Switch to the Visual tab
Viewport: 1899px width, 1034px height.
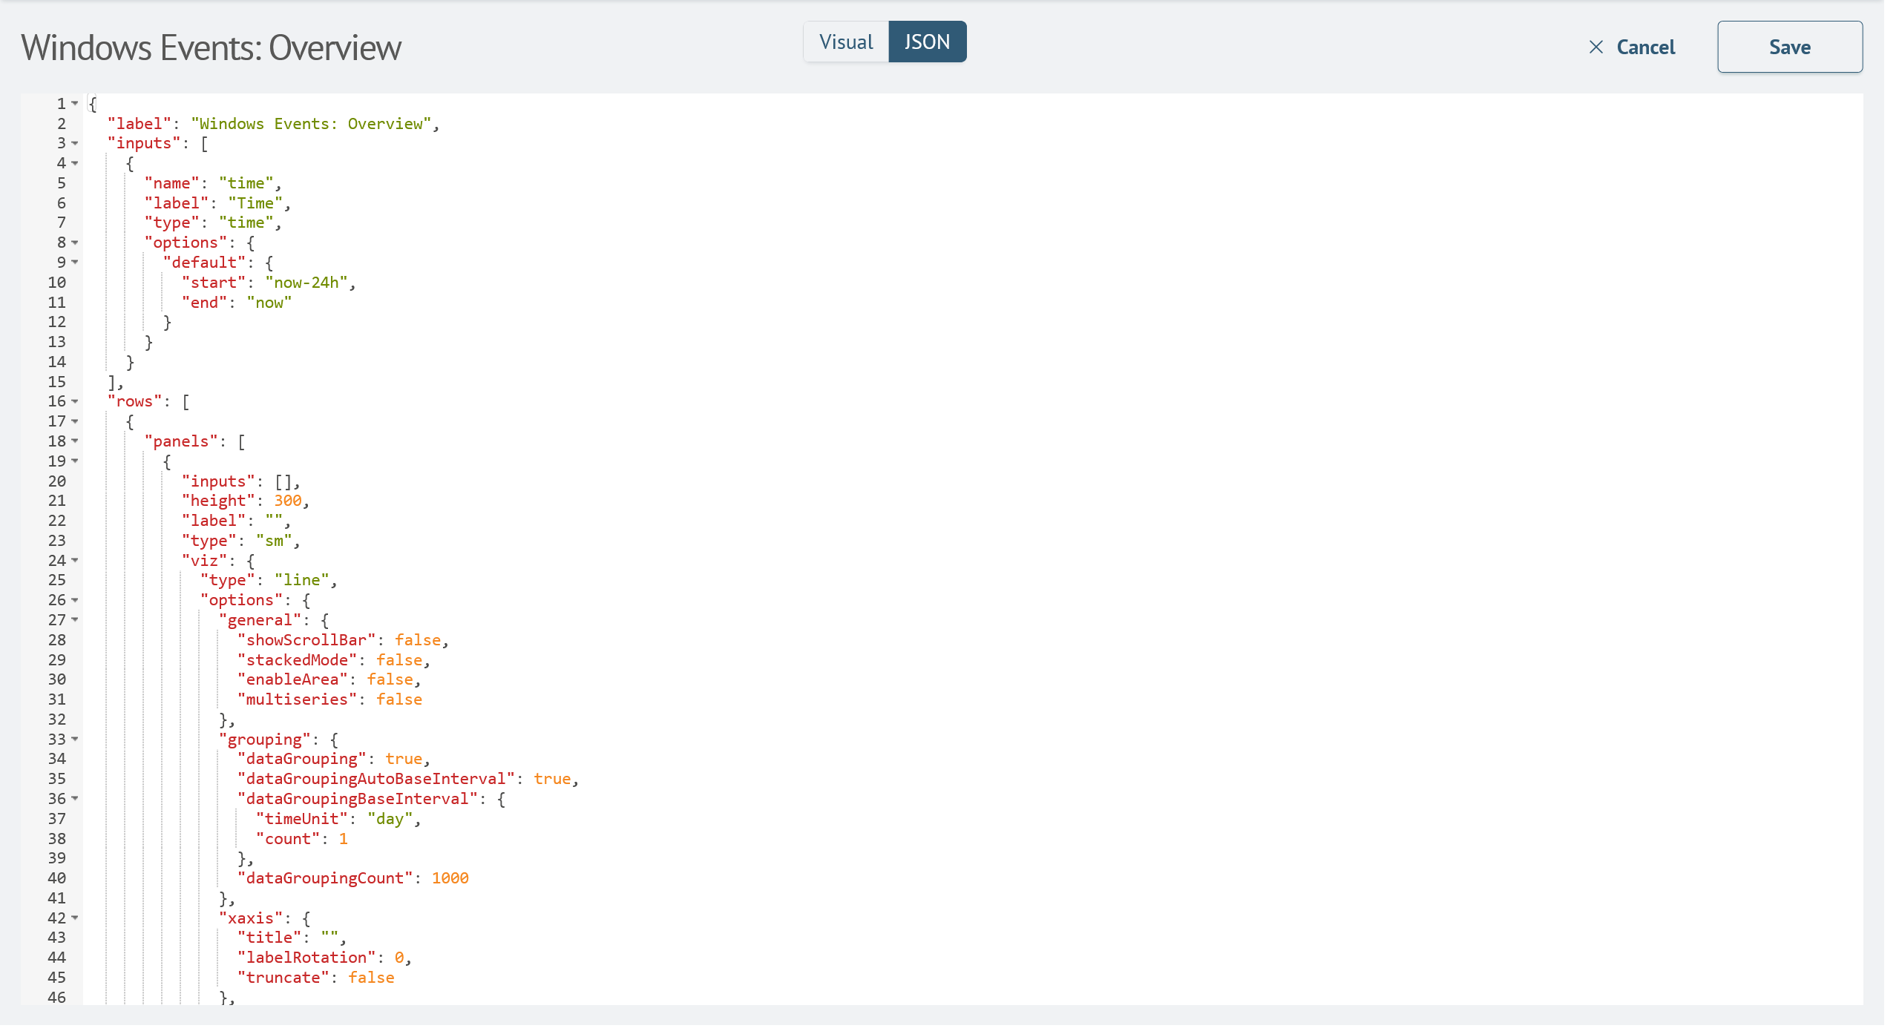coord(845,42)
